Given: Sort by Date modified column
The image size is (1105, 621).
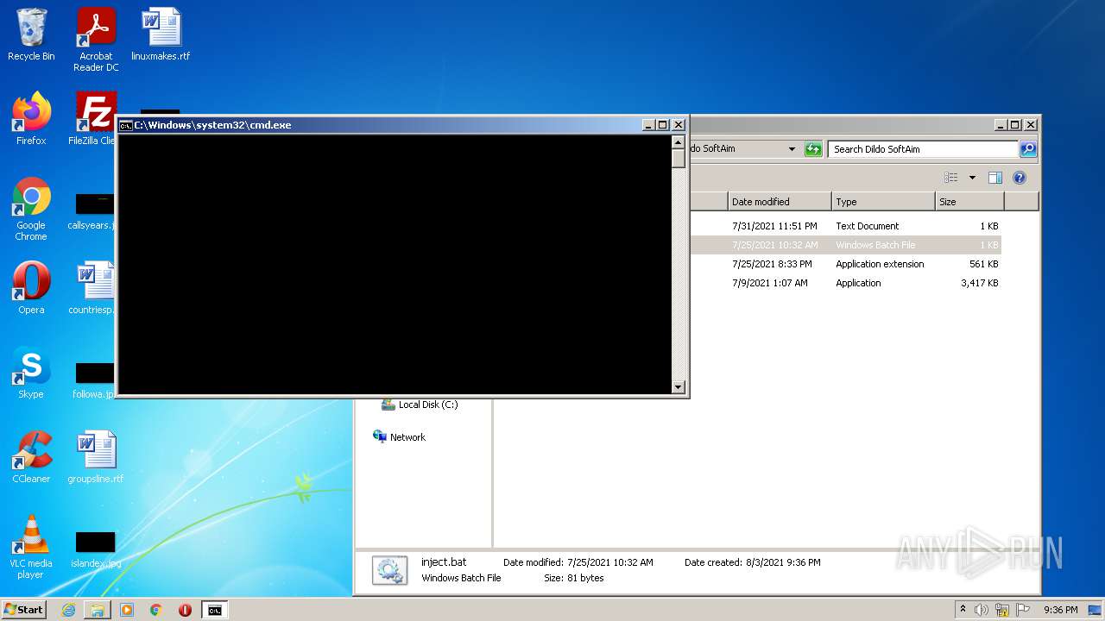Looking at the screenshot, I should [x=780, y=202].
